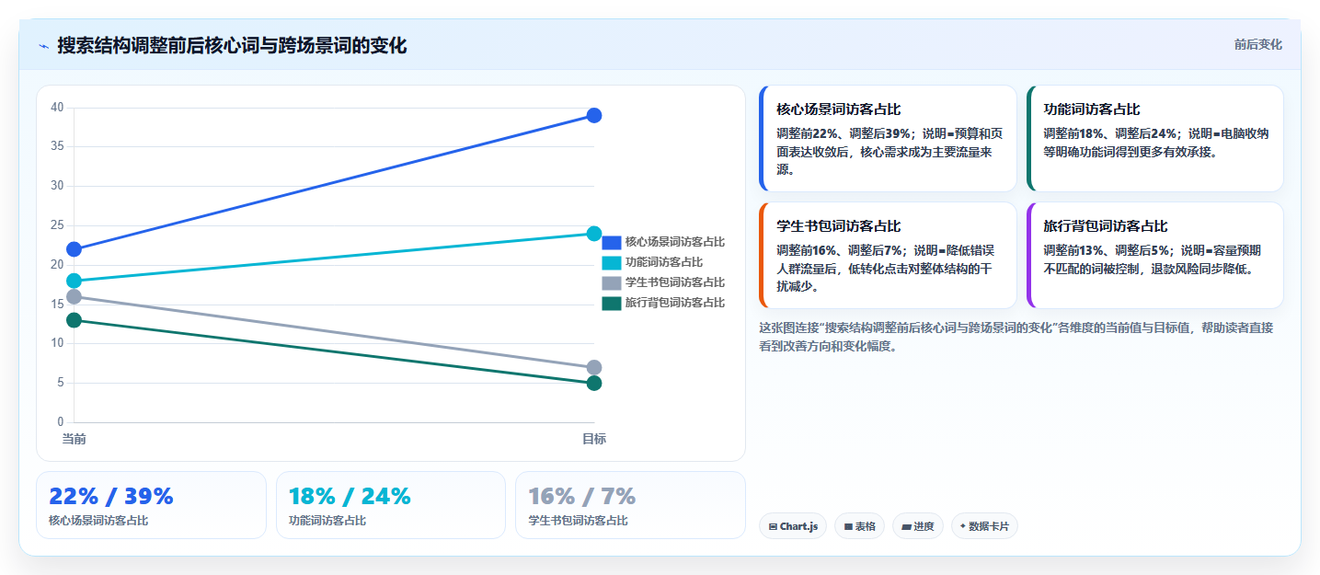The image size is (1320, 575).
Task: Open the 学生书包词访客占比 detail card
Action: pos(888,256)
